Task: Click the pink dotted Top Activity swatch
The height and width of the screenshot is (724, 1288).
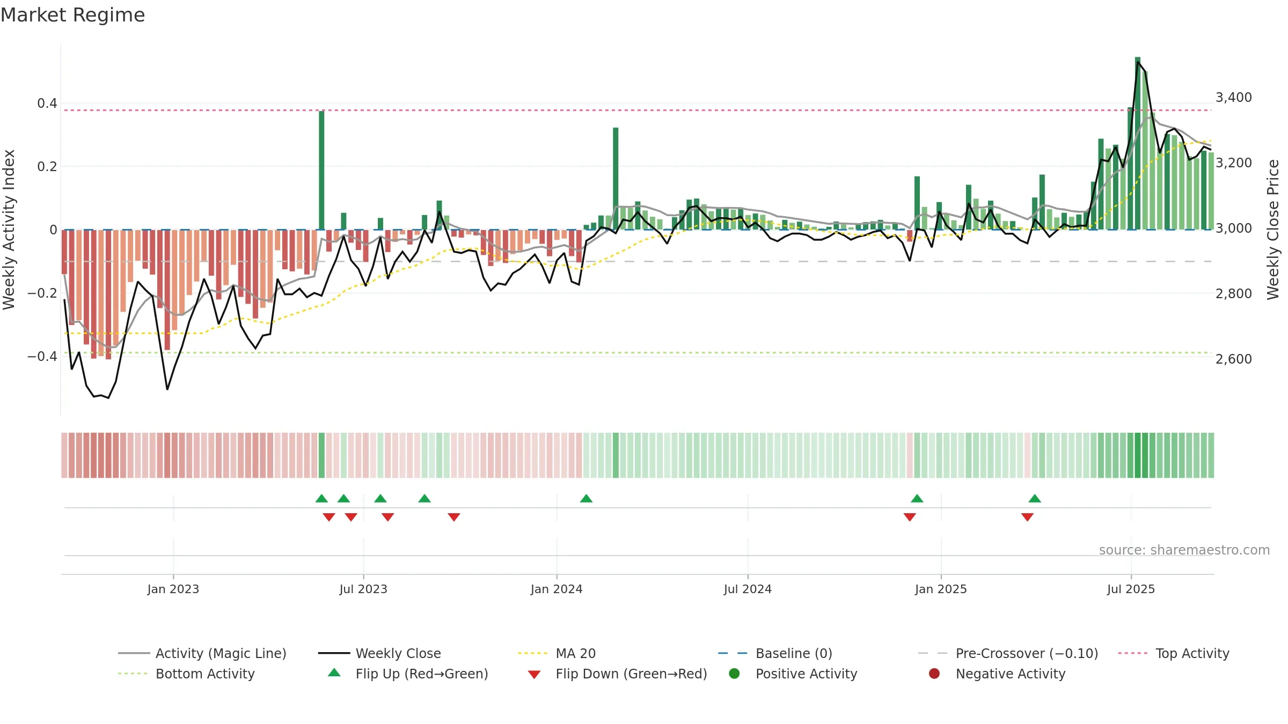Action: click(x=1133, y=653)
